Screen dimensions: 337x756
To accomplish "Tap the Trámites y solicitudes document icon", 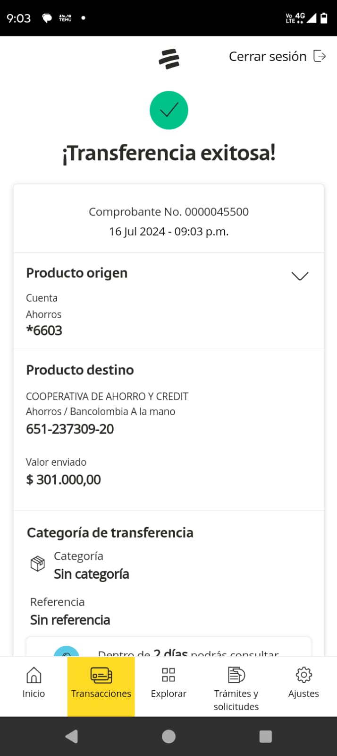I will (236, 675).
